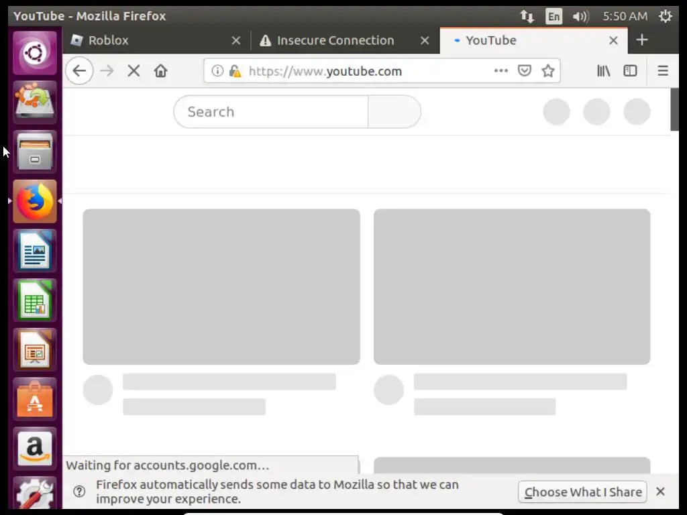The height and width of the screenshot is (515, 687).
Task: Open LibreOffice Writer from launcher
Action: pos(35,251)
